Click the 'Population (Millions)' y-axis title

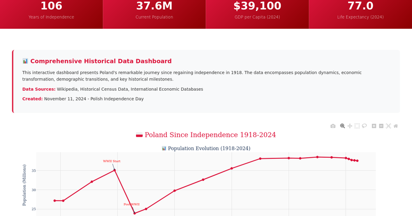[x=24, y=185]
